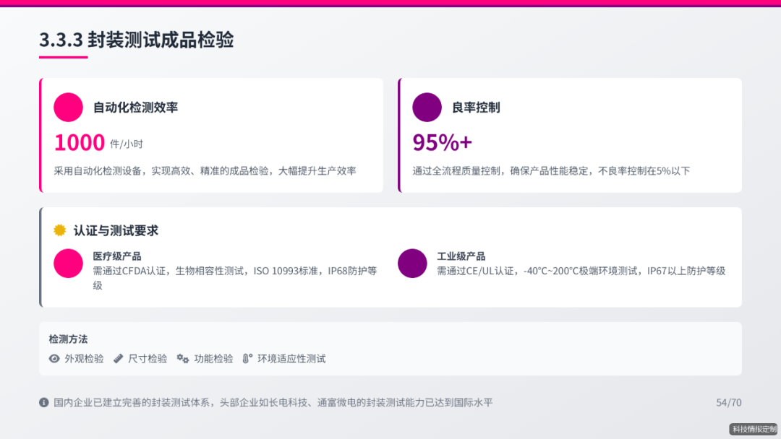The height and width of the screenshot is (439, 781).
Task: Click the thermometer icon for 环境适应性测试
Action: click(x=248, y=358)
